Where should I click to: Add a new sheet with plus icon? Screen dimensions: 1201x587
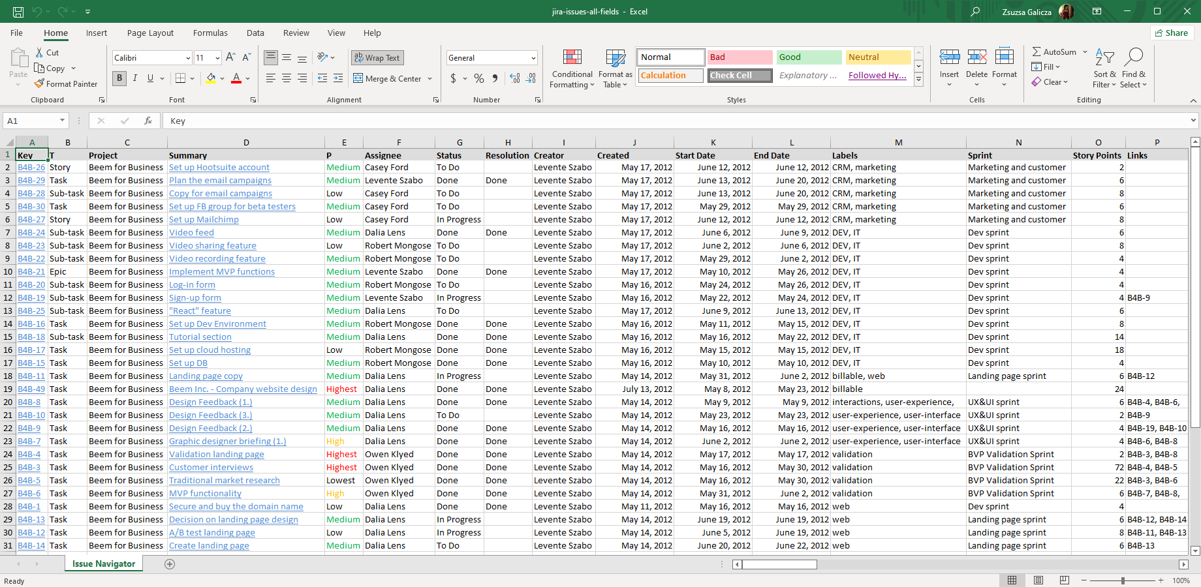click(x=170, y=564)
